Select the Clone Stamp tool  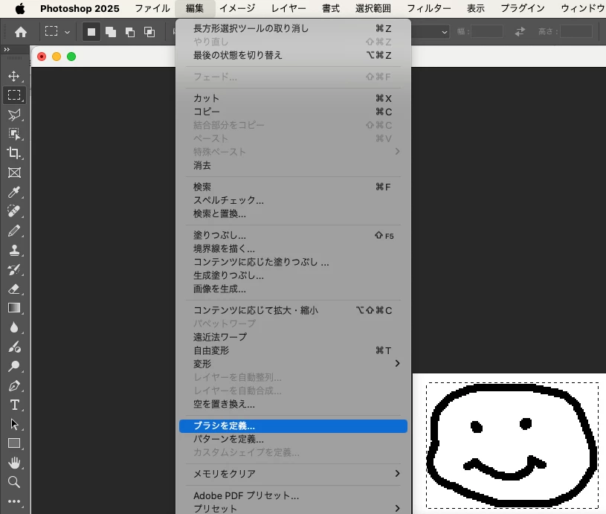14,250
